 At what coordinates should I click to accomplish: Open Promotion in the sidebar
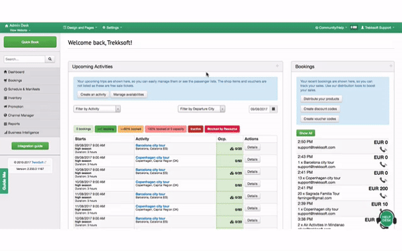(30, 106)
